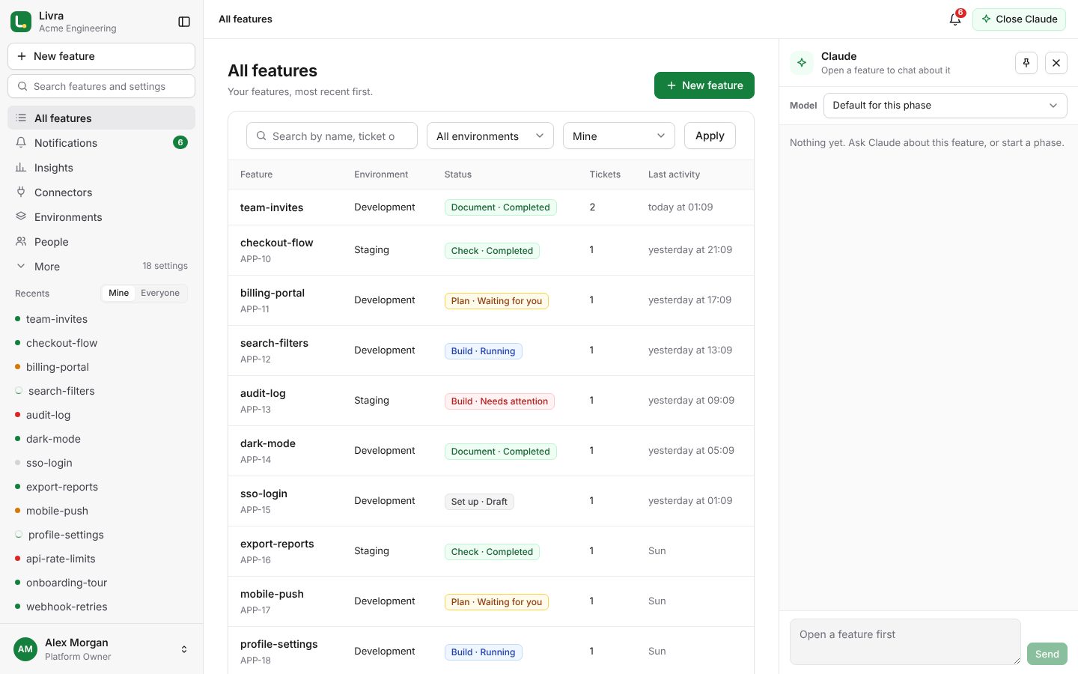Image resolution: width=1078 pixels, height=674 pixels.
Task: Select All features in sidebar
Action: point(101,118)
